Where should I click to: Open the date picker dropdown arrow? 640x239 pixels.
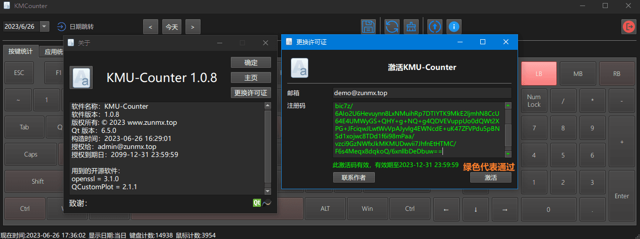tap(44, 26)
